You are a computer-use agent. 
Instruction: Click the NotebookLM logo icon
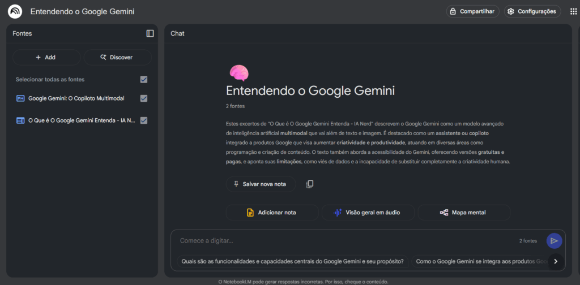[x=15, y=11]
